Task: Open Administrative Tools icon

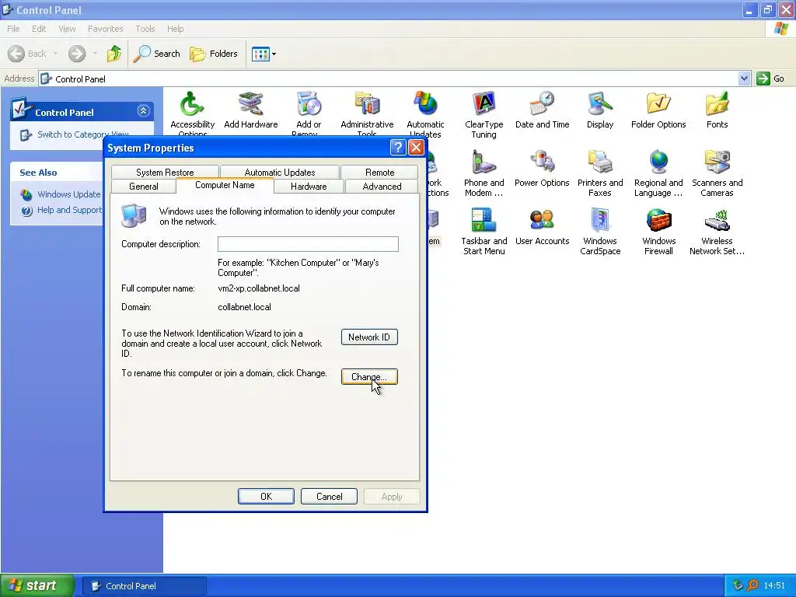Action: coord(367,113)
